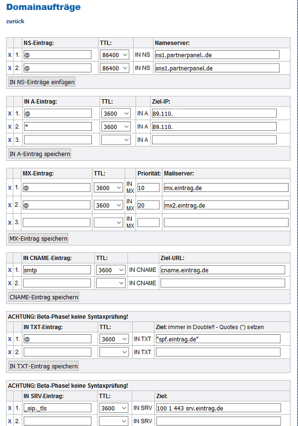Focus empty Ziel-IP field in A row 3
The width and height of the screenshot is (298, 426).
point(214,140)
